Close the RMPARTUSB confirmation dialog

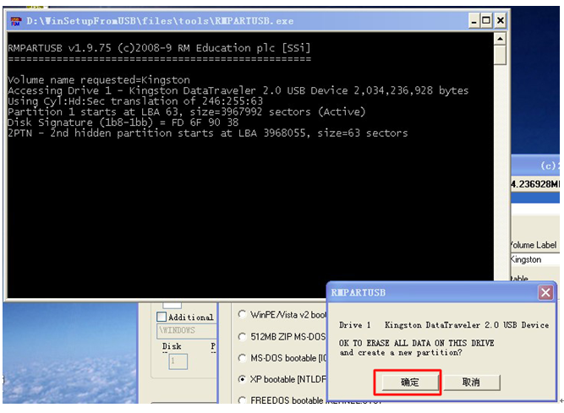(x=545, y=292)
